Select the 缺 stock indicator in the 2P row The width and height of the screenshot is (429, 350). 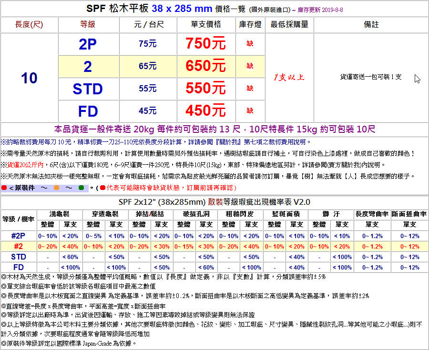[250, 43]
